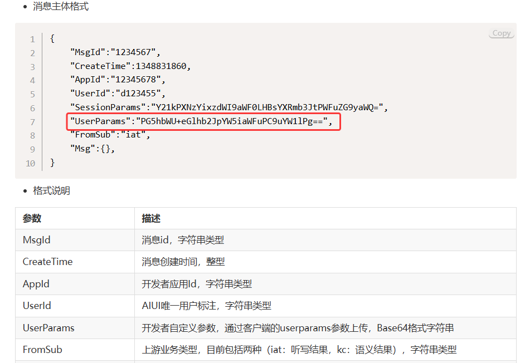Click the MsgId cell in the parameter table
520x363 pixels.
37,240
